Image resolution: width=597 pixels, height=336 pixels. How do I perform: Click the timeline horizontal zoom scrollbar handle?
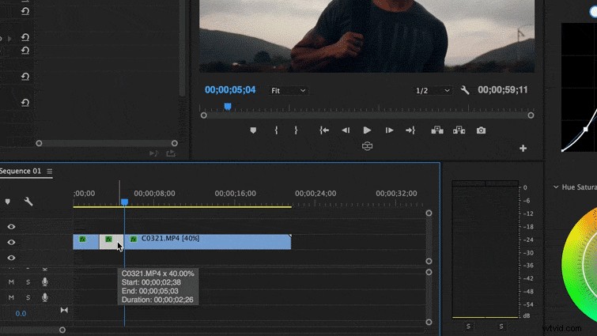[62, 330]
